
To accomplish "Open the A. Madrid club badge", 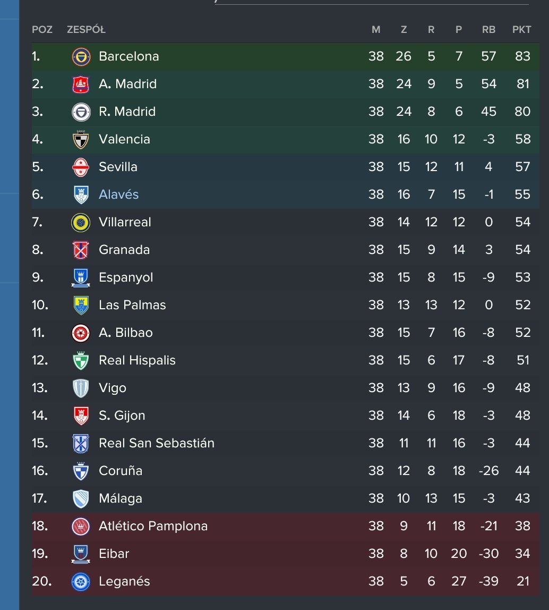I will tap(81, 84).
